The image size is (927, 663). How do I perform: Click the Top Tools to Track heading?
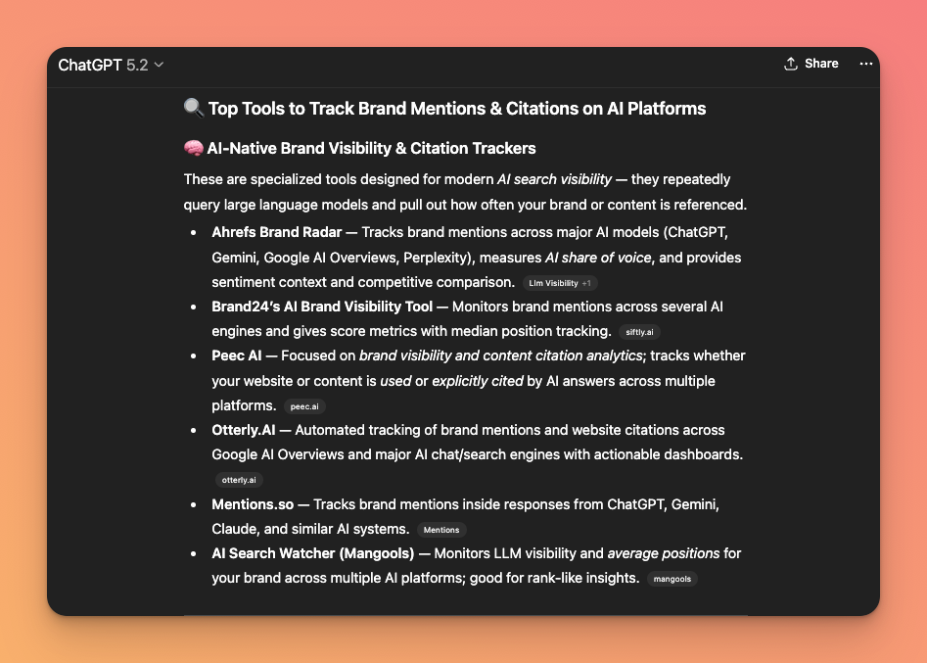tap(456, 109)
